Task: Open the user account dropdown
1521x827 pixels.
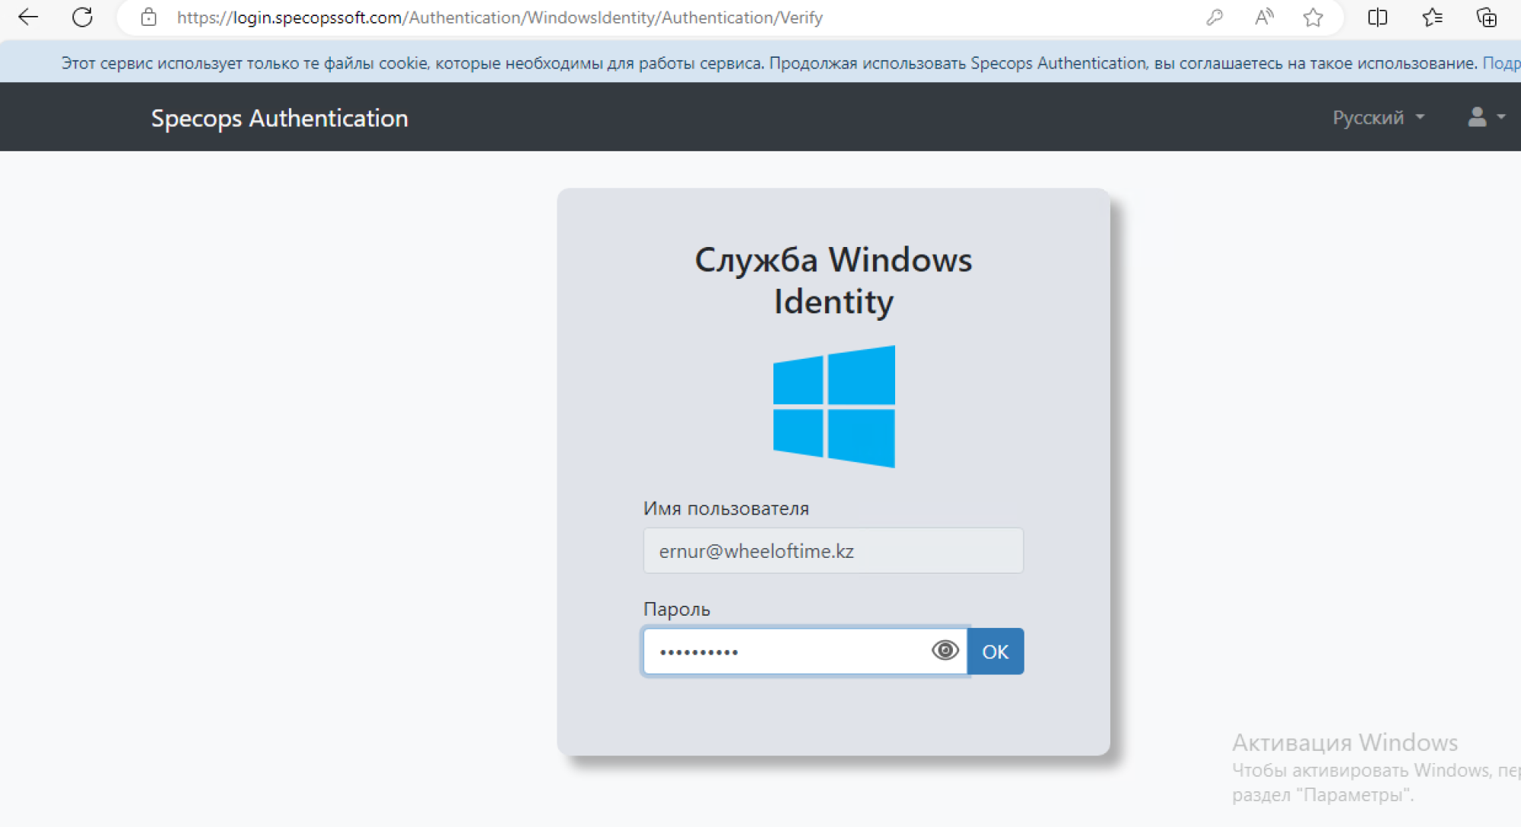Action: (x=1486, y=117)
